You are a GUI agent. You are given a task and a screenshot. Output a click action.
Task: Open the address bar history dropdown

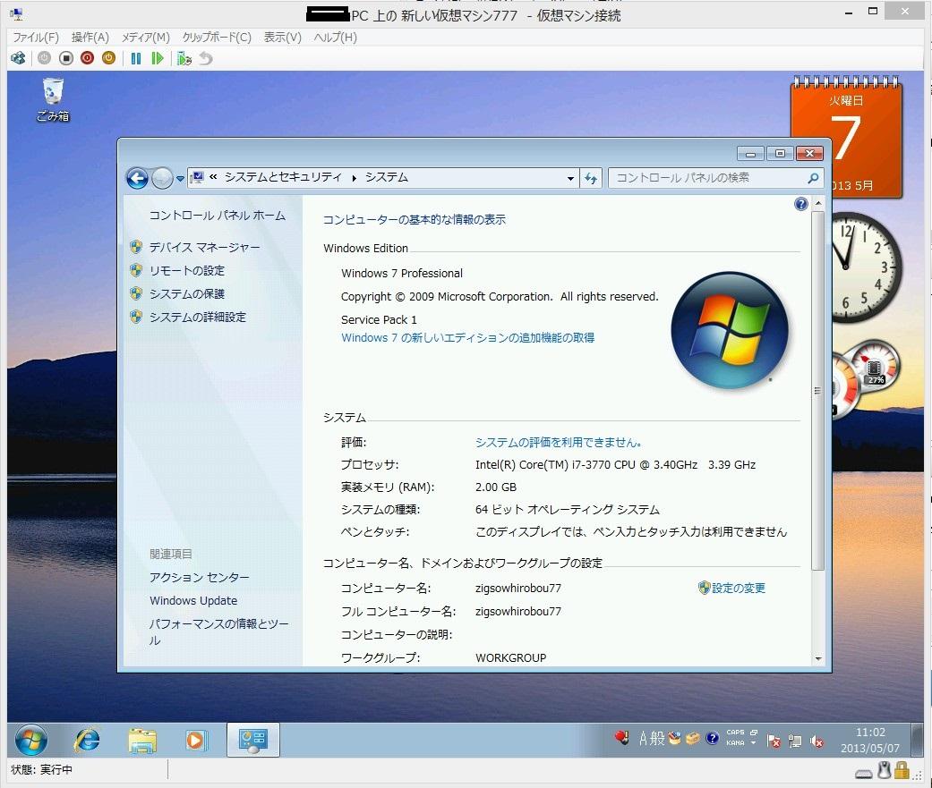pos(570,178)
